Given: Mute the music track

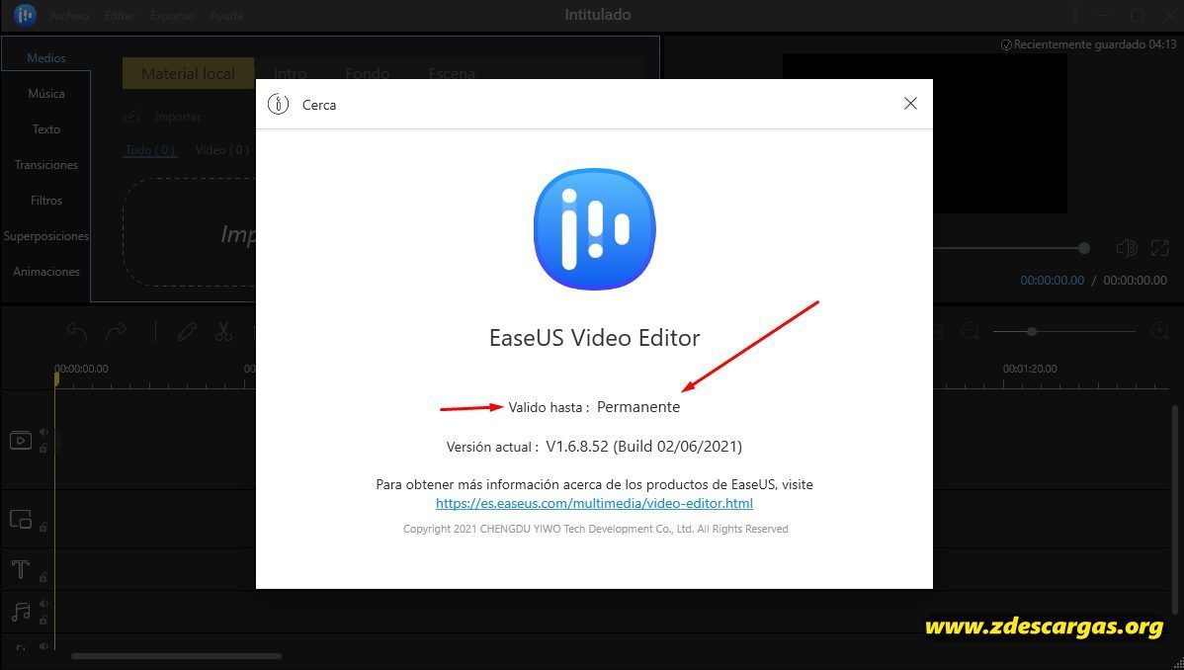Looking at the screenshot, I should point(43,604).
